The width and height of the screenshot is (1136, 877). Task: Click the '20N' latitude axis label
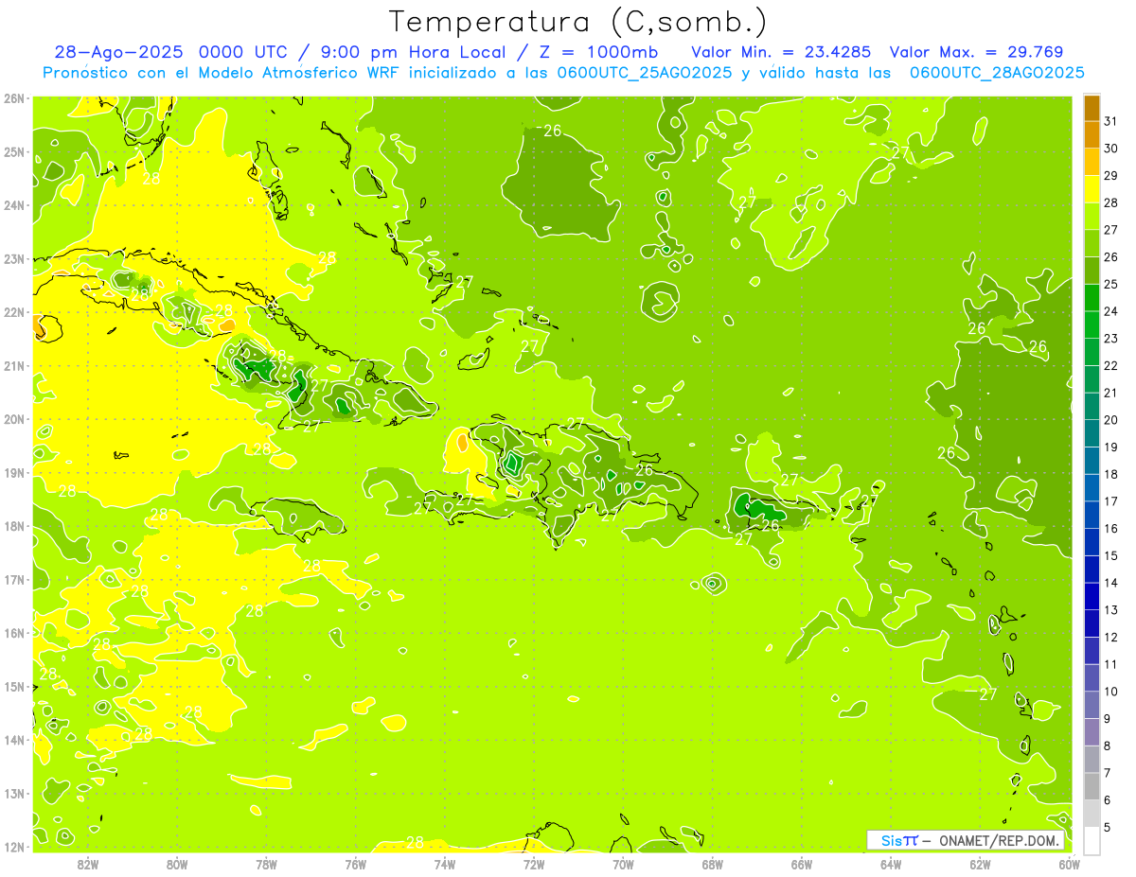[15, 419]
